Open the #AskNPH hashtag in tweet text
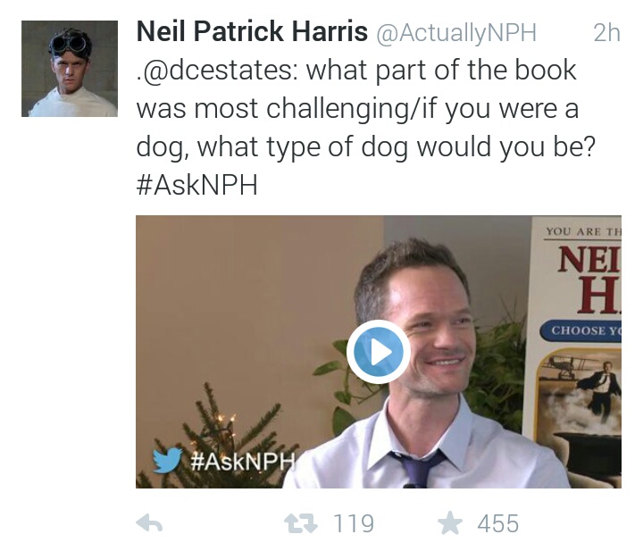643x551 pixels. pyautogui.click(x=196, y=185)
